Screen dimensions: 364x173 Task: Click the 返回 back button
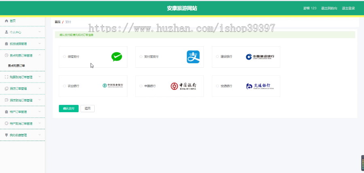[x=87, y=109]
